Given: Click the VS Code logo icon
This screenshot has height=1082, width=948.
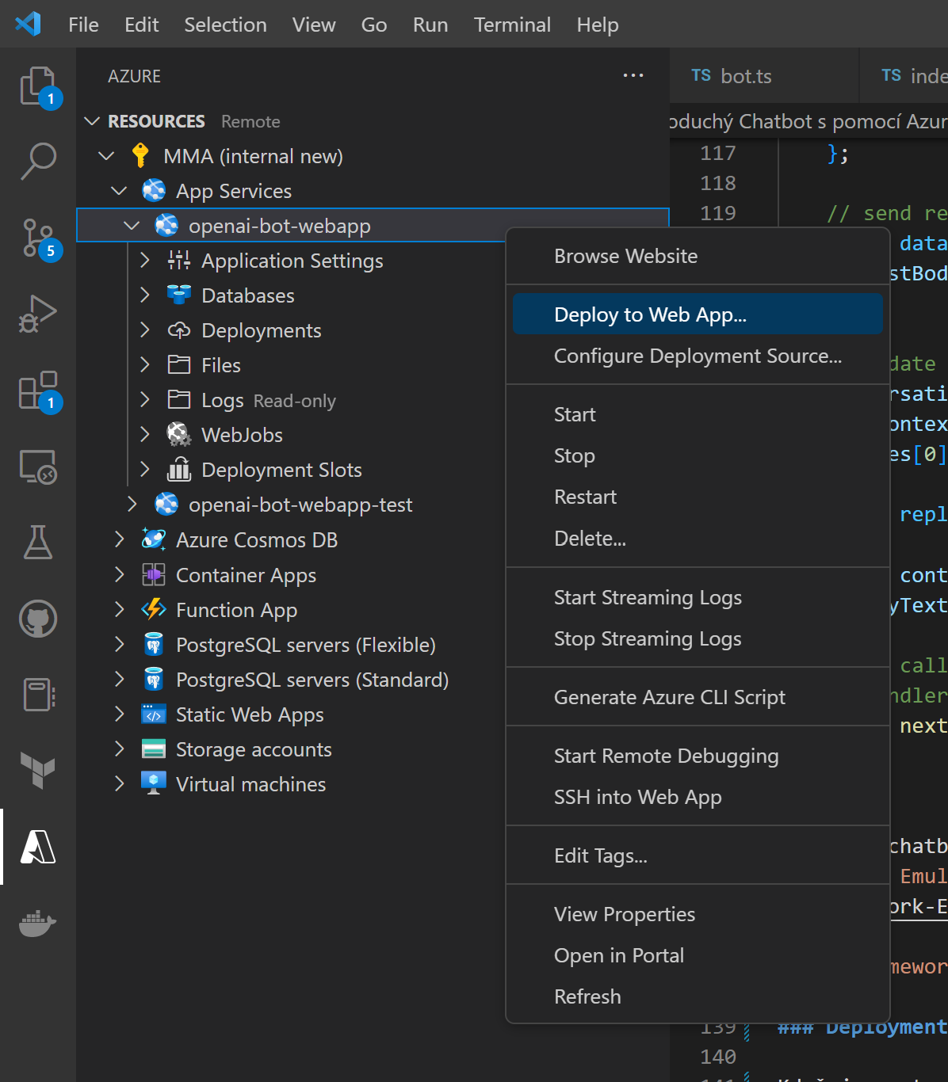Looking at the screenshot, I should [x=29, y=24].
